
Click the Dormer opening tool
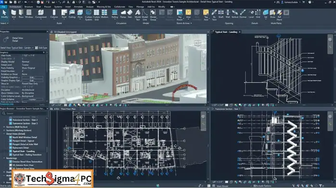tap(243, 14)
